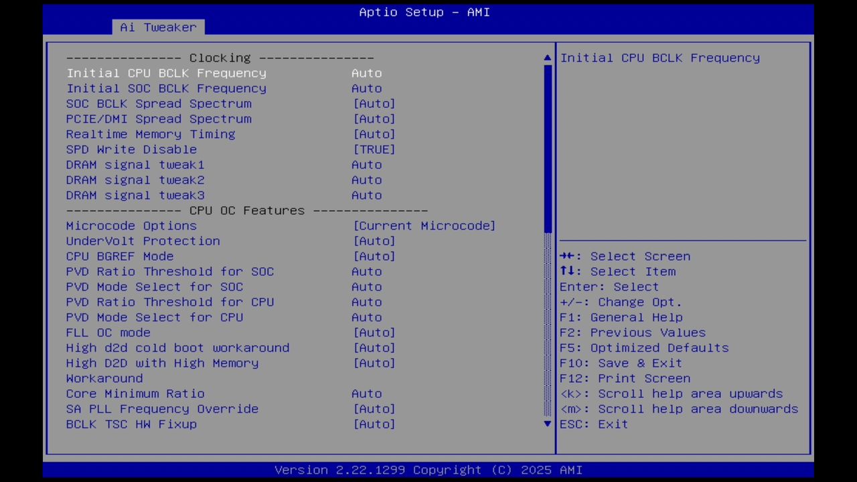
Task: Toggle SPD Write Disable setting
Action: point(131,149)
